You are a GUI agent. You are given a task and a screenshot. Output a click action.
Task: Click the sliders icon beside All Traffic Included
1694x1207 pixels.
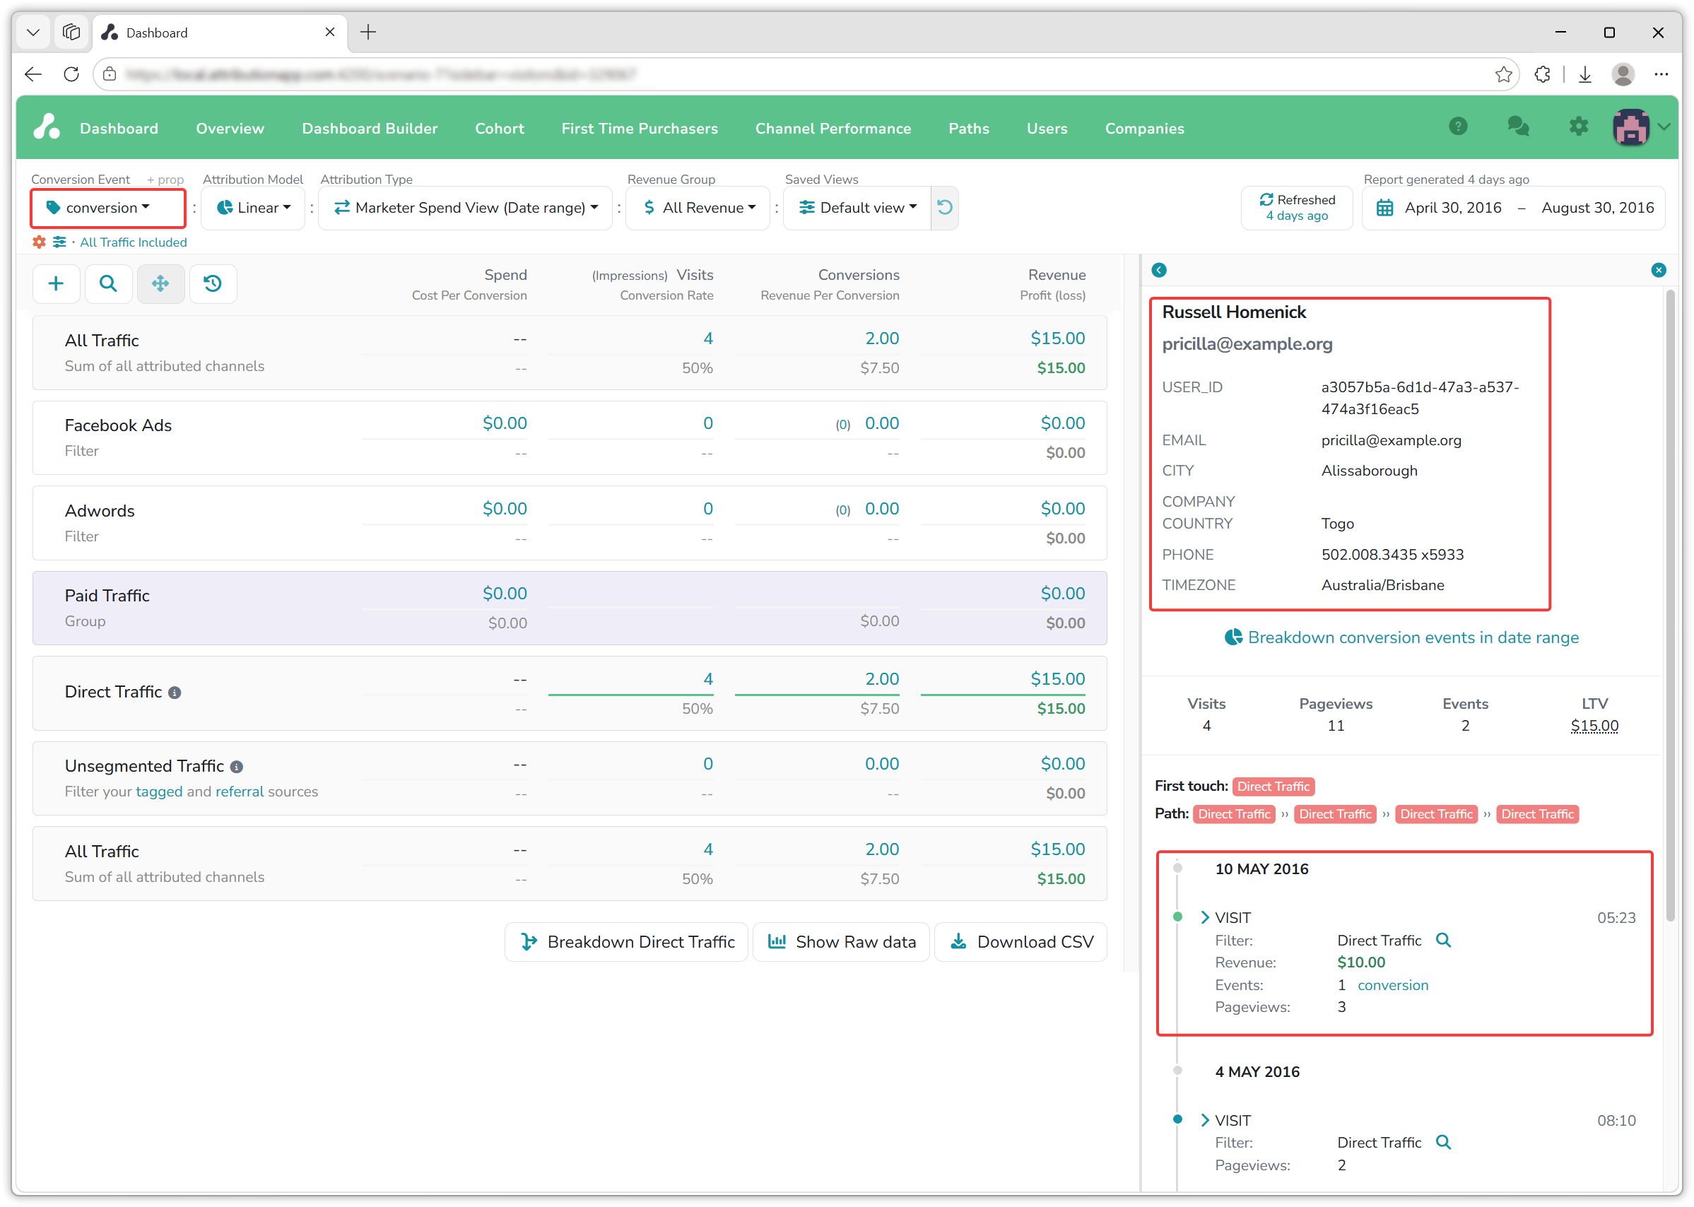click(59, 242)
